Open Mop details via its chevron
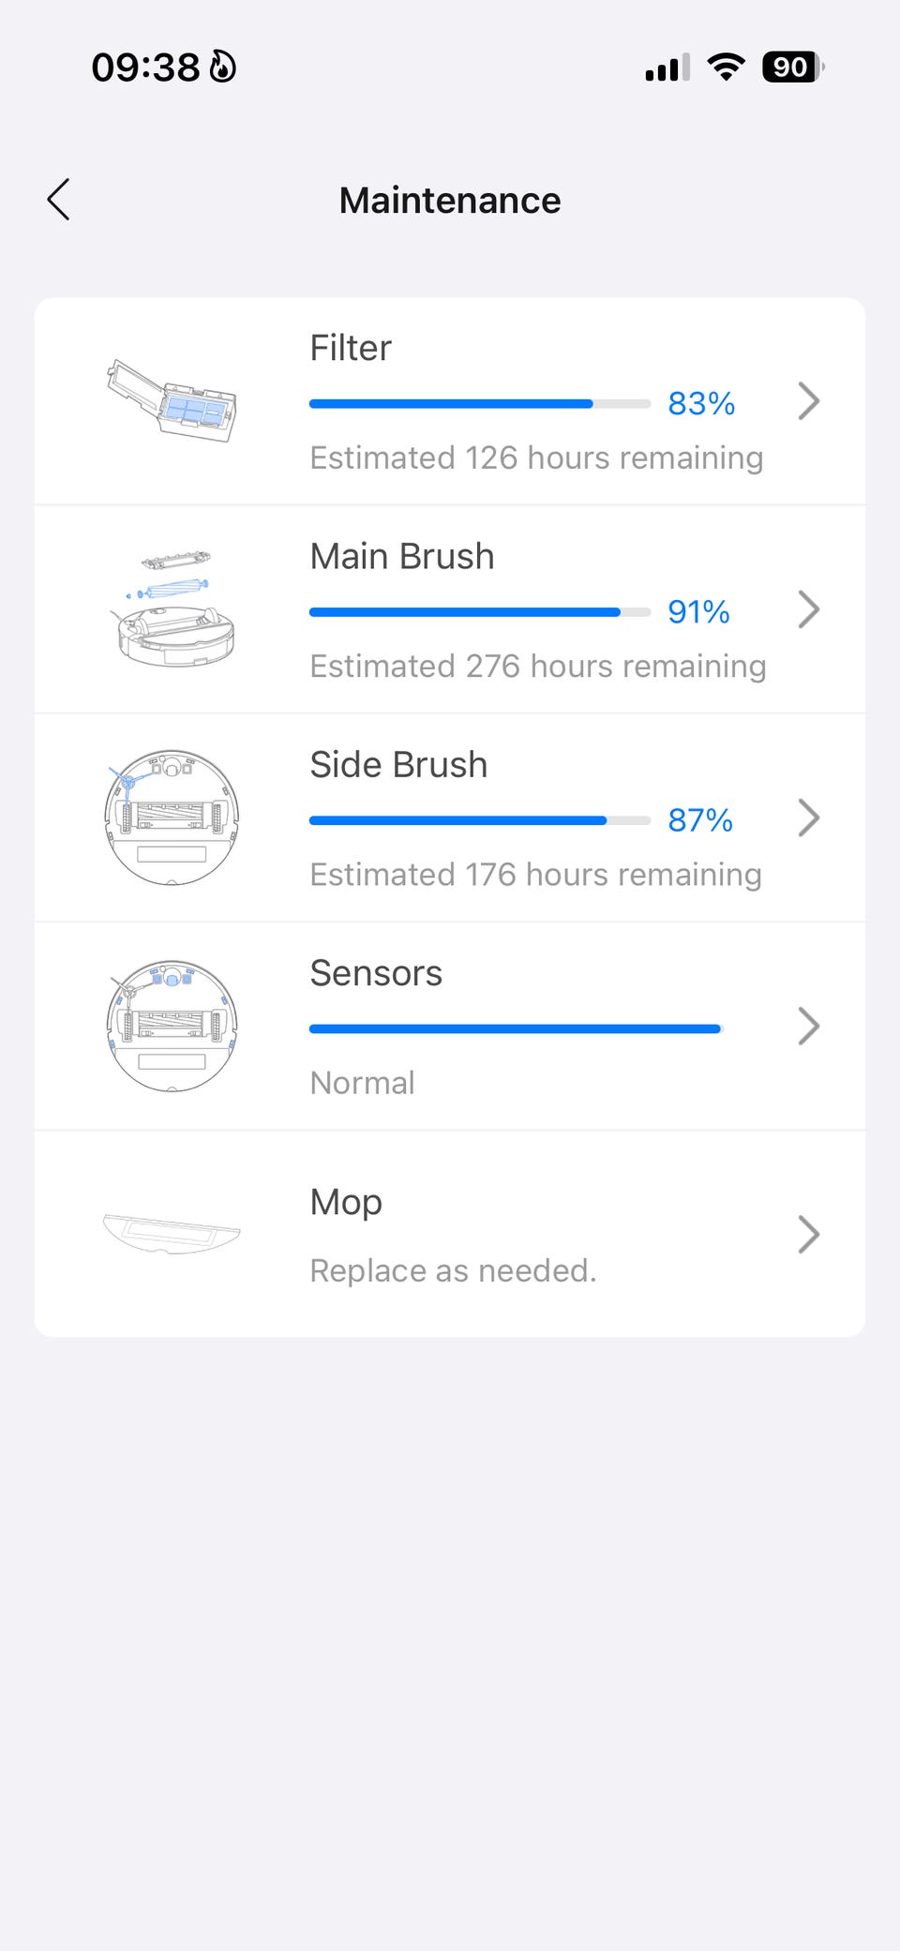This screenshot has height=1951, width=900. pos(808,1234)
